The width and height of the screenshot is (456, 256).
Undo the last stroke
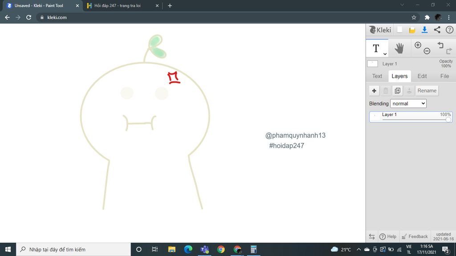(x=440, y=44)
